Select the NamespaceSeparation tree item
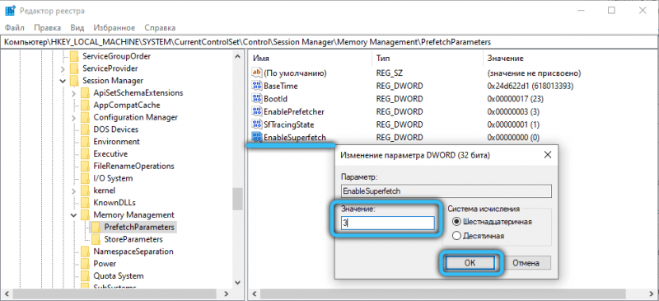 133,252
